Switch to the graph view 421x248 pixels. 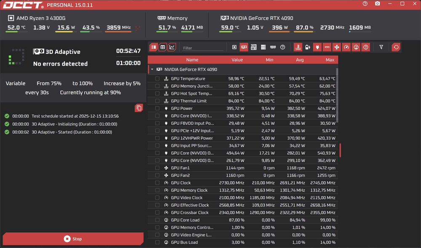[172, 47]
